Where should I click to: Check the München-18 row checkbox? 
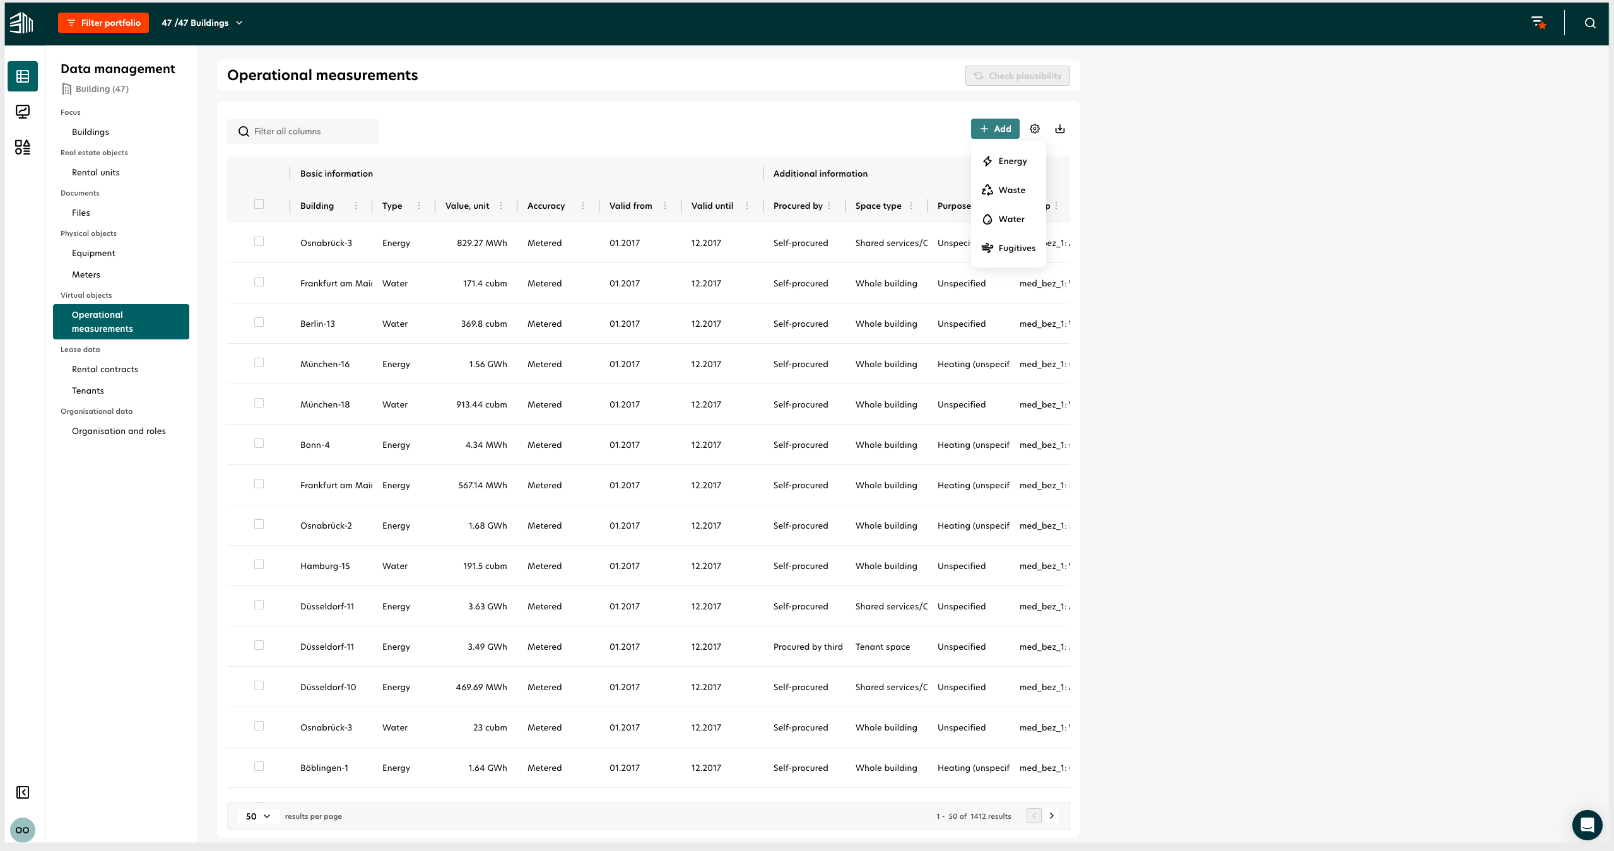(x=259, y=403)
